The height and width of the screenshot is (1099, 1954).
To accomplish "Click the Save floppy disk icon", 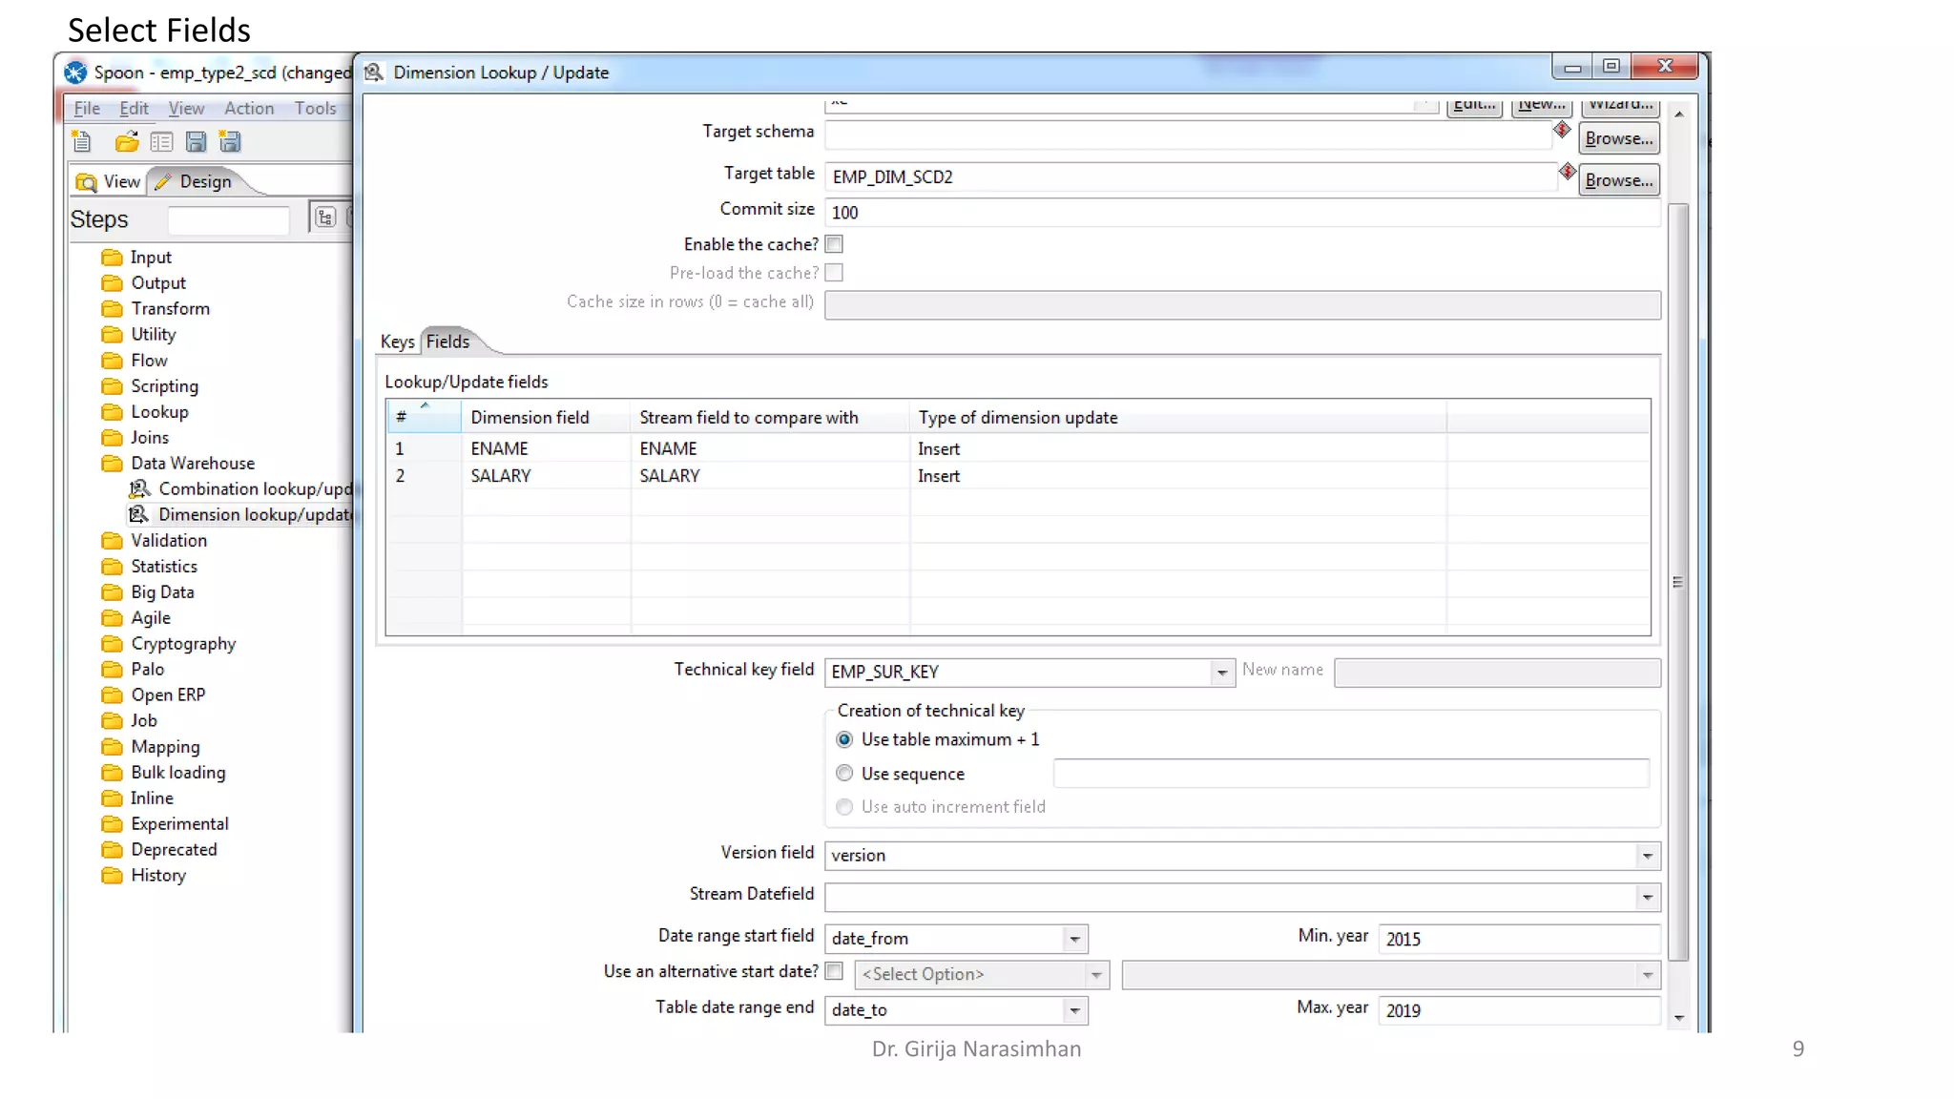I will tap(196, 142).
